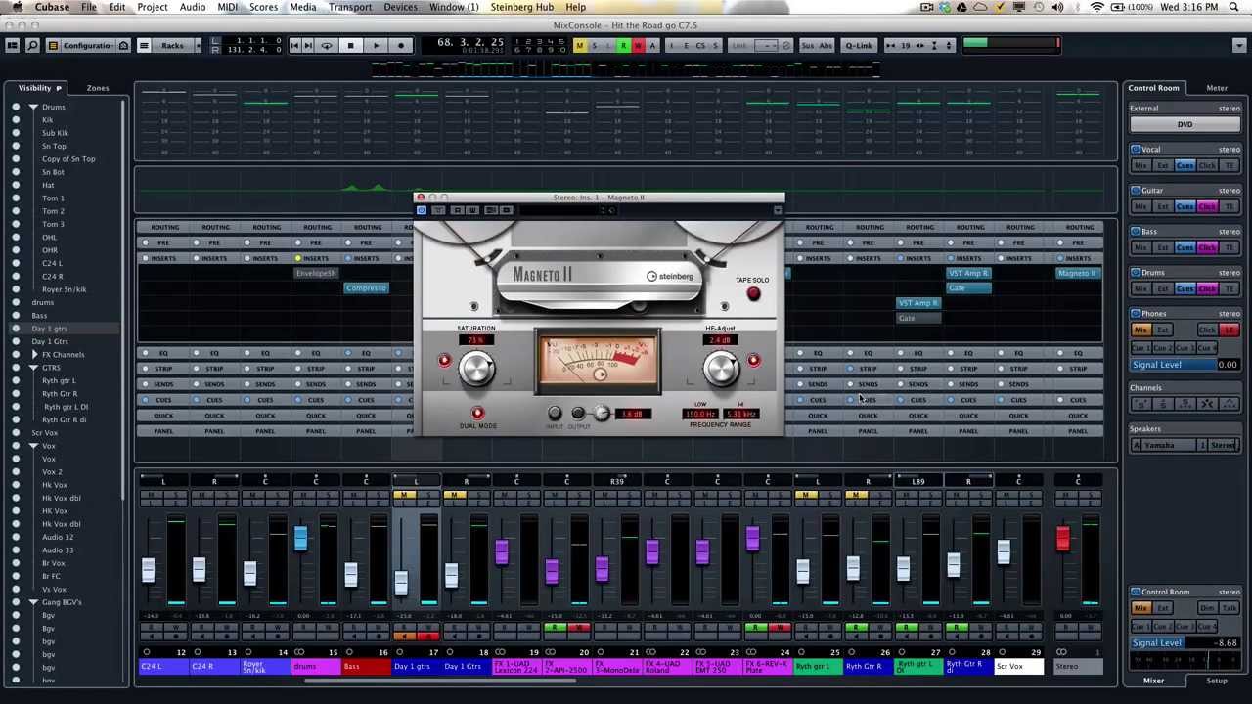Screen dimensions: 1252x704
Task: Toggle Dual Mode in Magneto II
Action: (477, 414)
